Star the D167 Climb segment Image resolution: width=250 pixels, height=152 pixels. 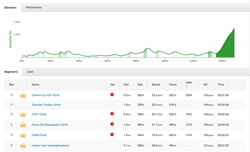[11, 114]
